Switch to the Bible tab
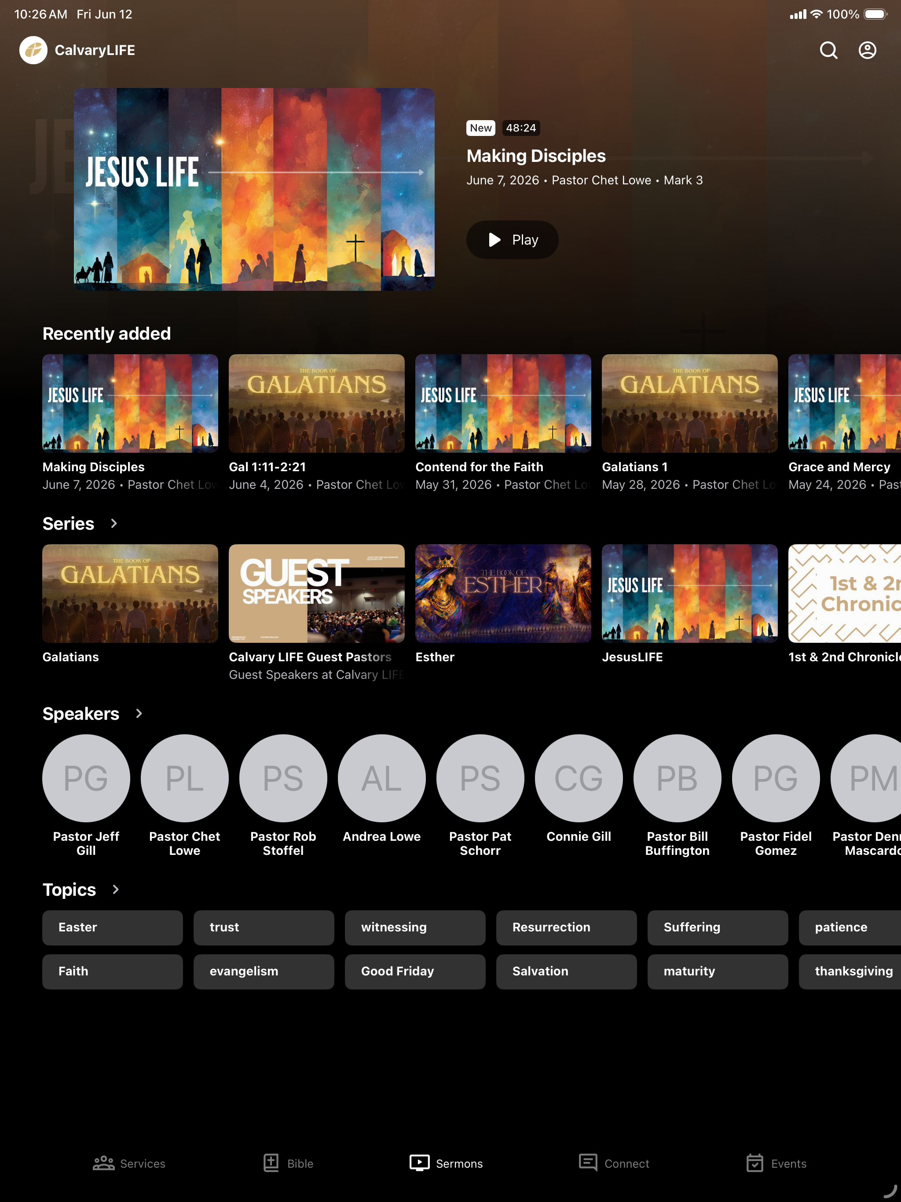 tap(288, 1163)
